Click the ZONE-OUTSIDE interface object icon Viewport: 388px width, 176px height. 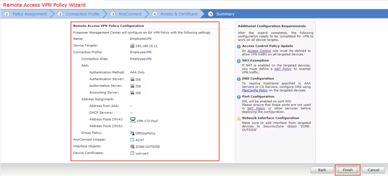(x=132, y=147)
